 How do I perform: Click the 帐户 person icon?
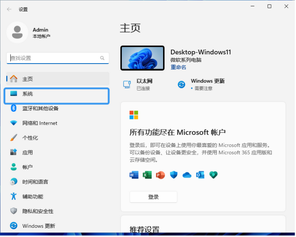(14, 167)
